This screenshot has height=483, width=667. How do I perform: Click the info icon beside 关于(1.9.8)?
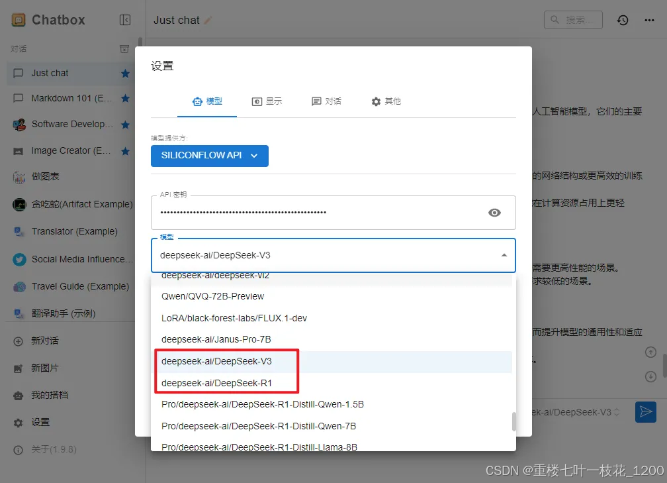(19, 450)
